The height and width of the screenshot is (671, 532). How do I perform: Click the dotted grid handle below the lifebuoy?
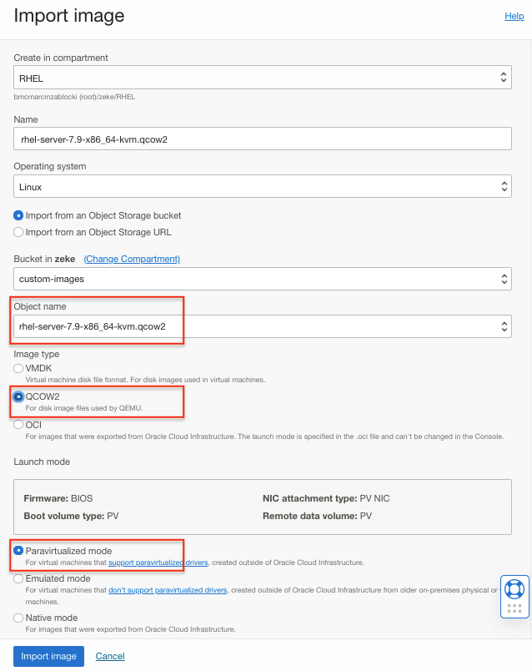514,608
